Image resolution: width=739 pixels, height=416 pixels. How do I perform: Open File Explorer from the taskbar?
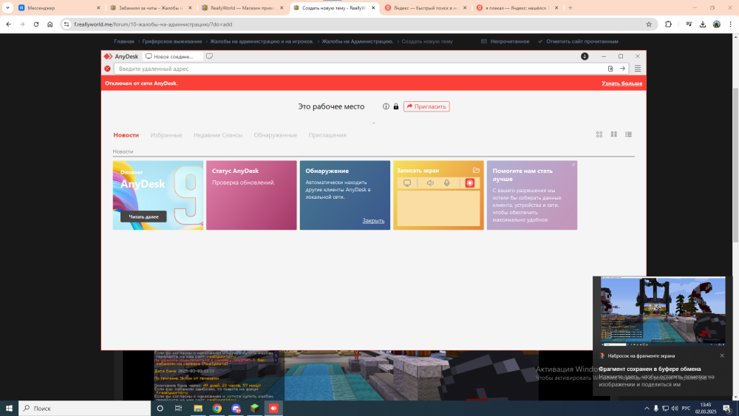198,408
